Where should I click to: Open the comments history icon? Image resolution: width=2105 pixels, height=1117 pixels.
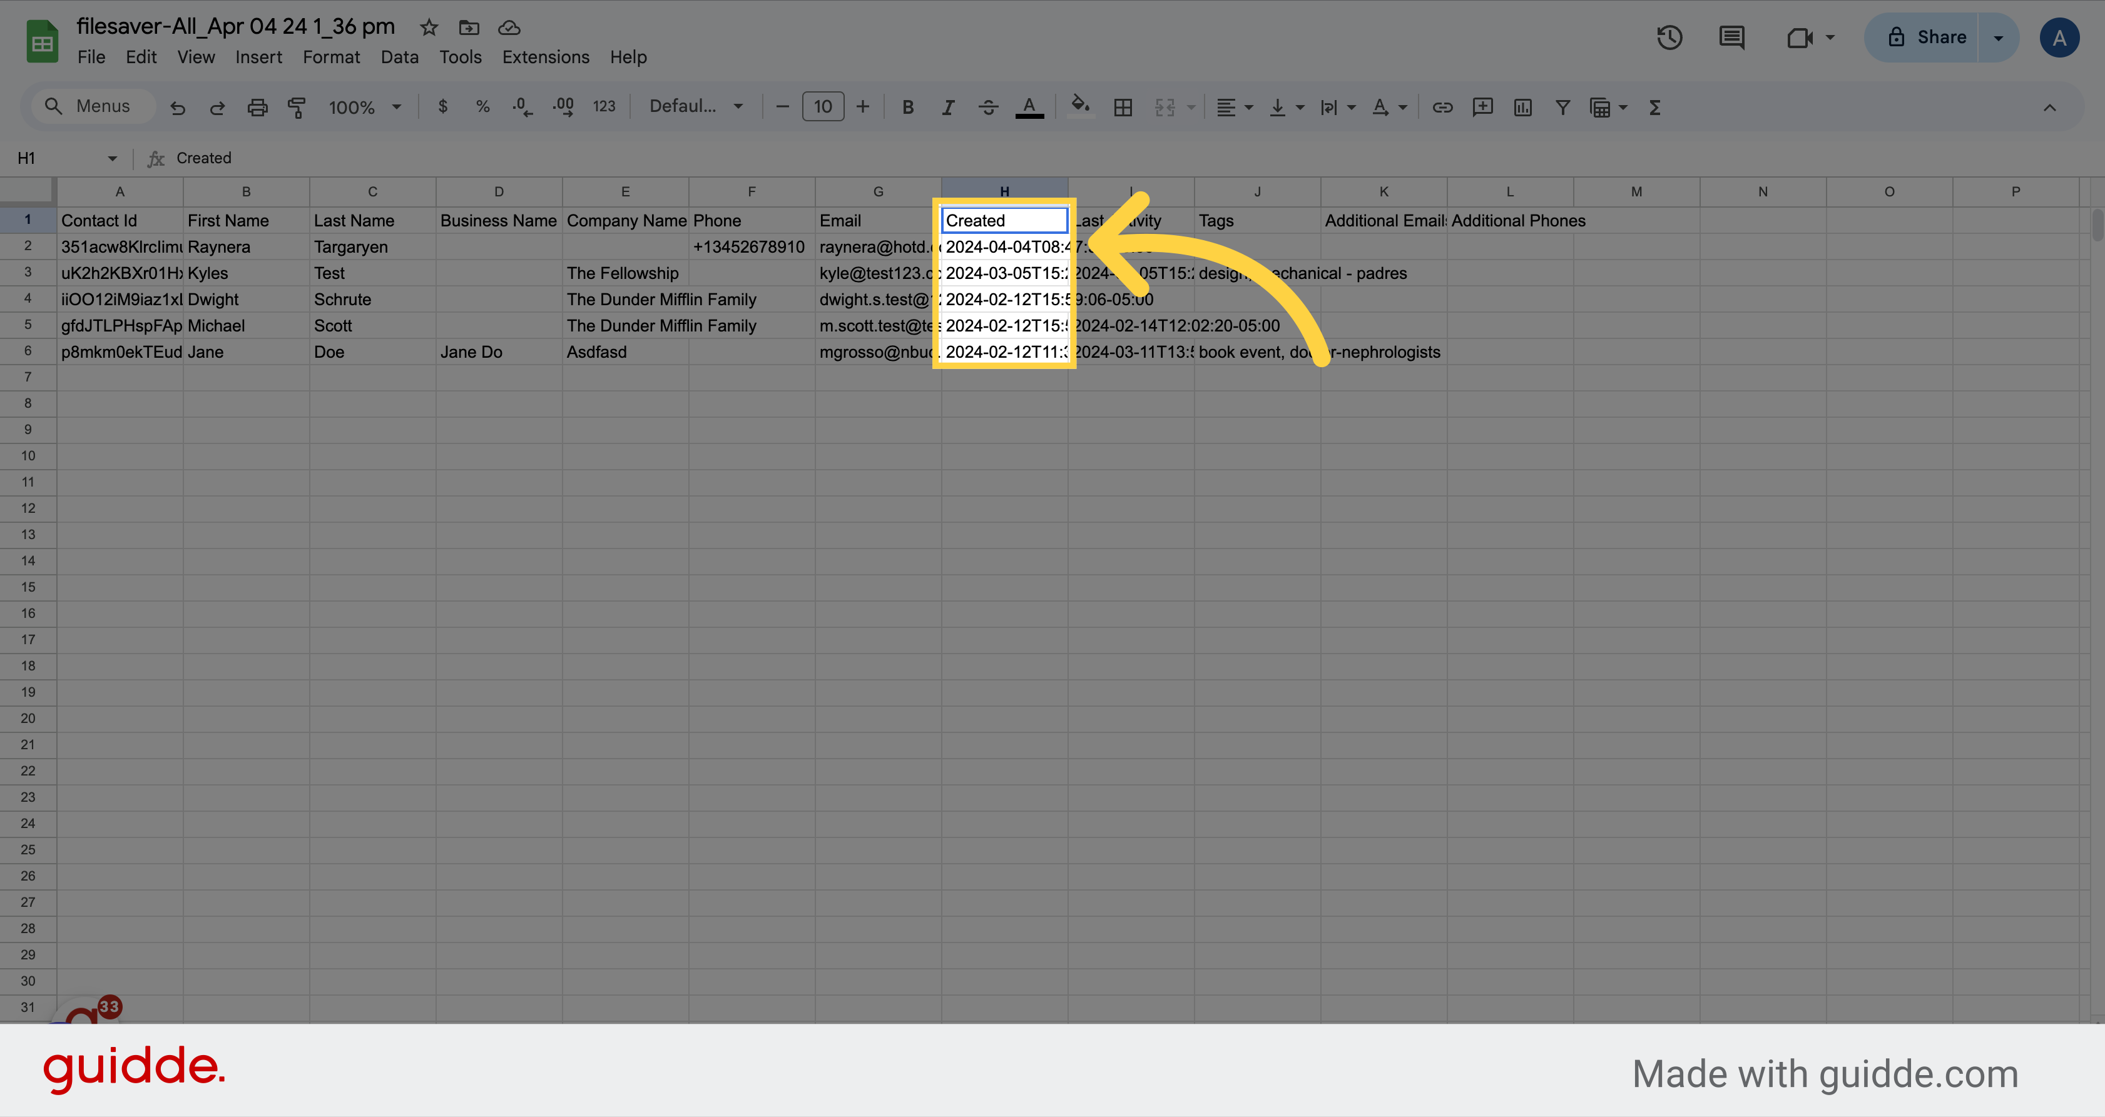[x=1731, y=38]
